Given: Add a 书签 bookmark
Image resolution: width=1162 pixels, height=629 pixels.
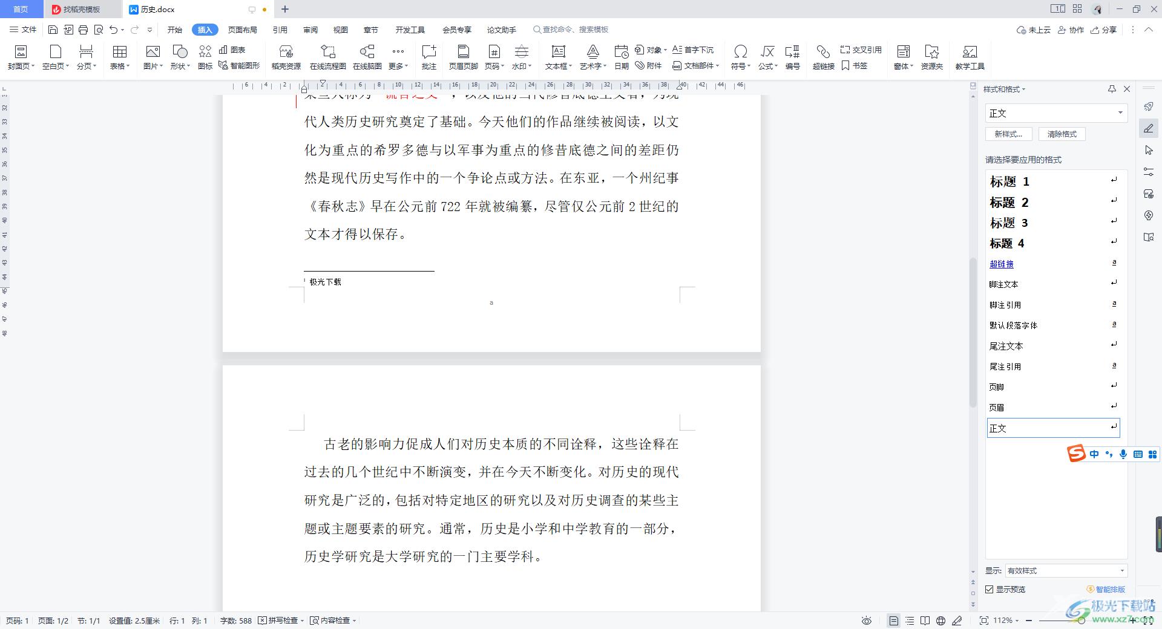Looking at the screenshot, I should 855,65.
